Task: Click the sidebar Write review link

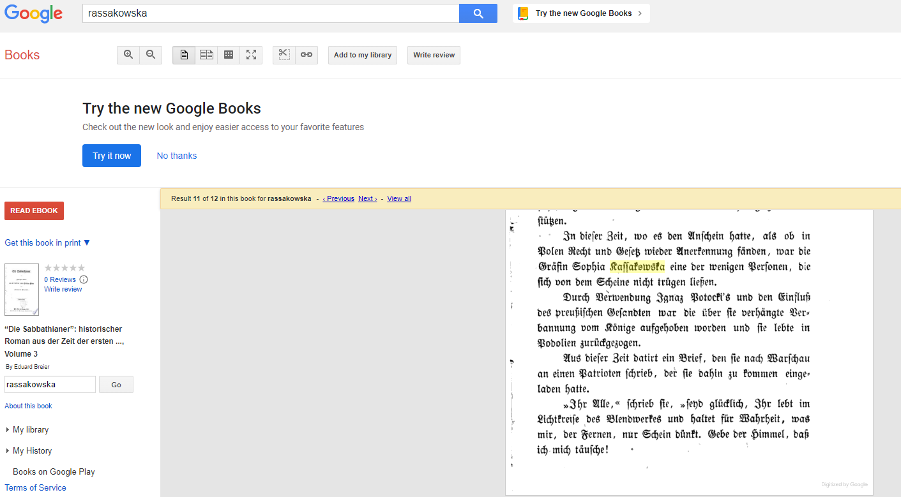Action: click(63, 289)
